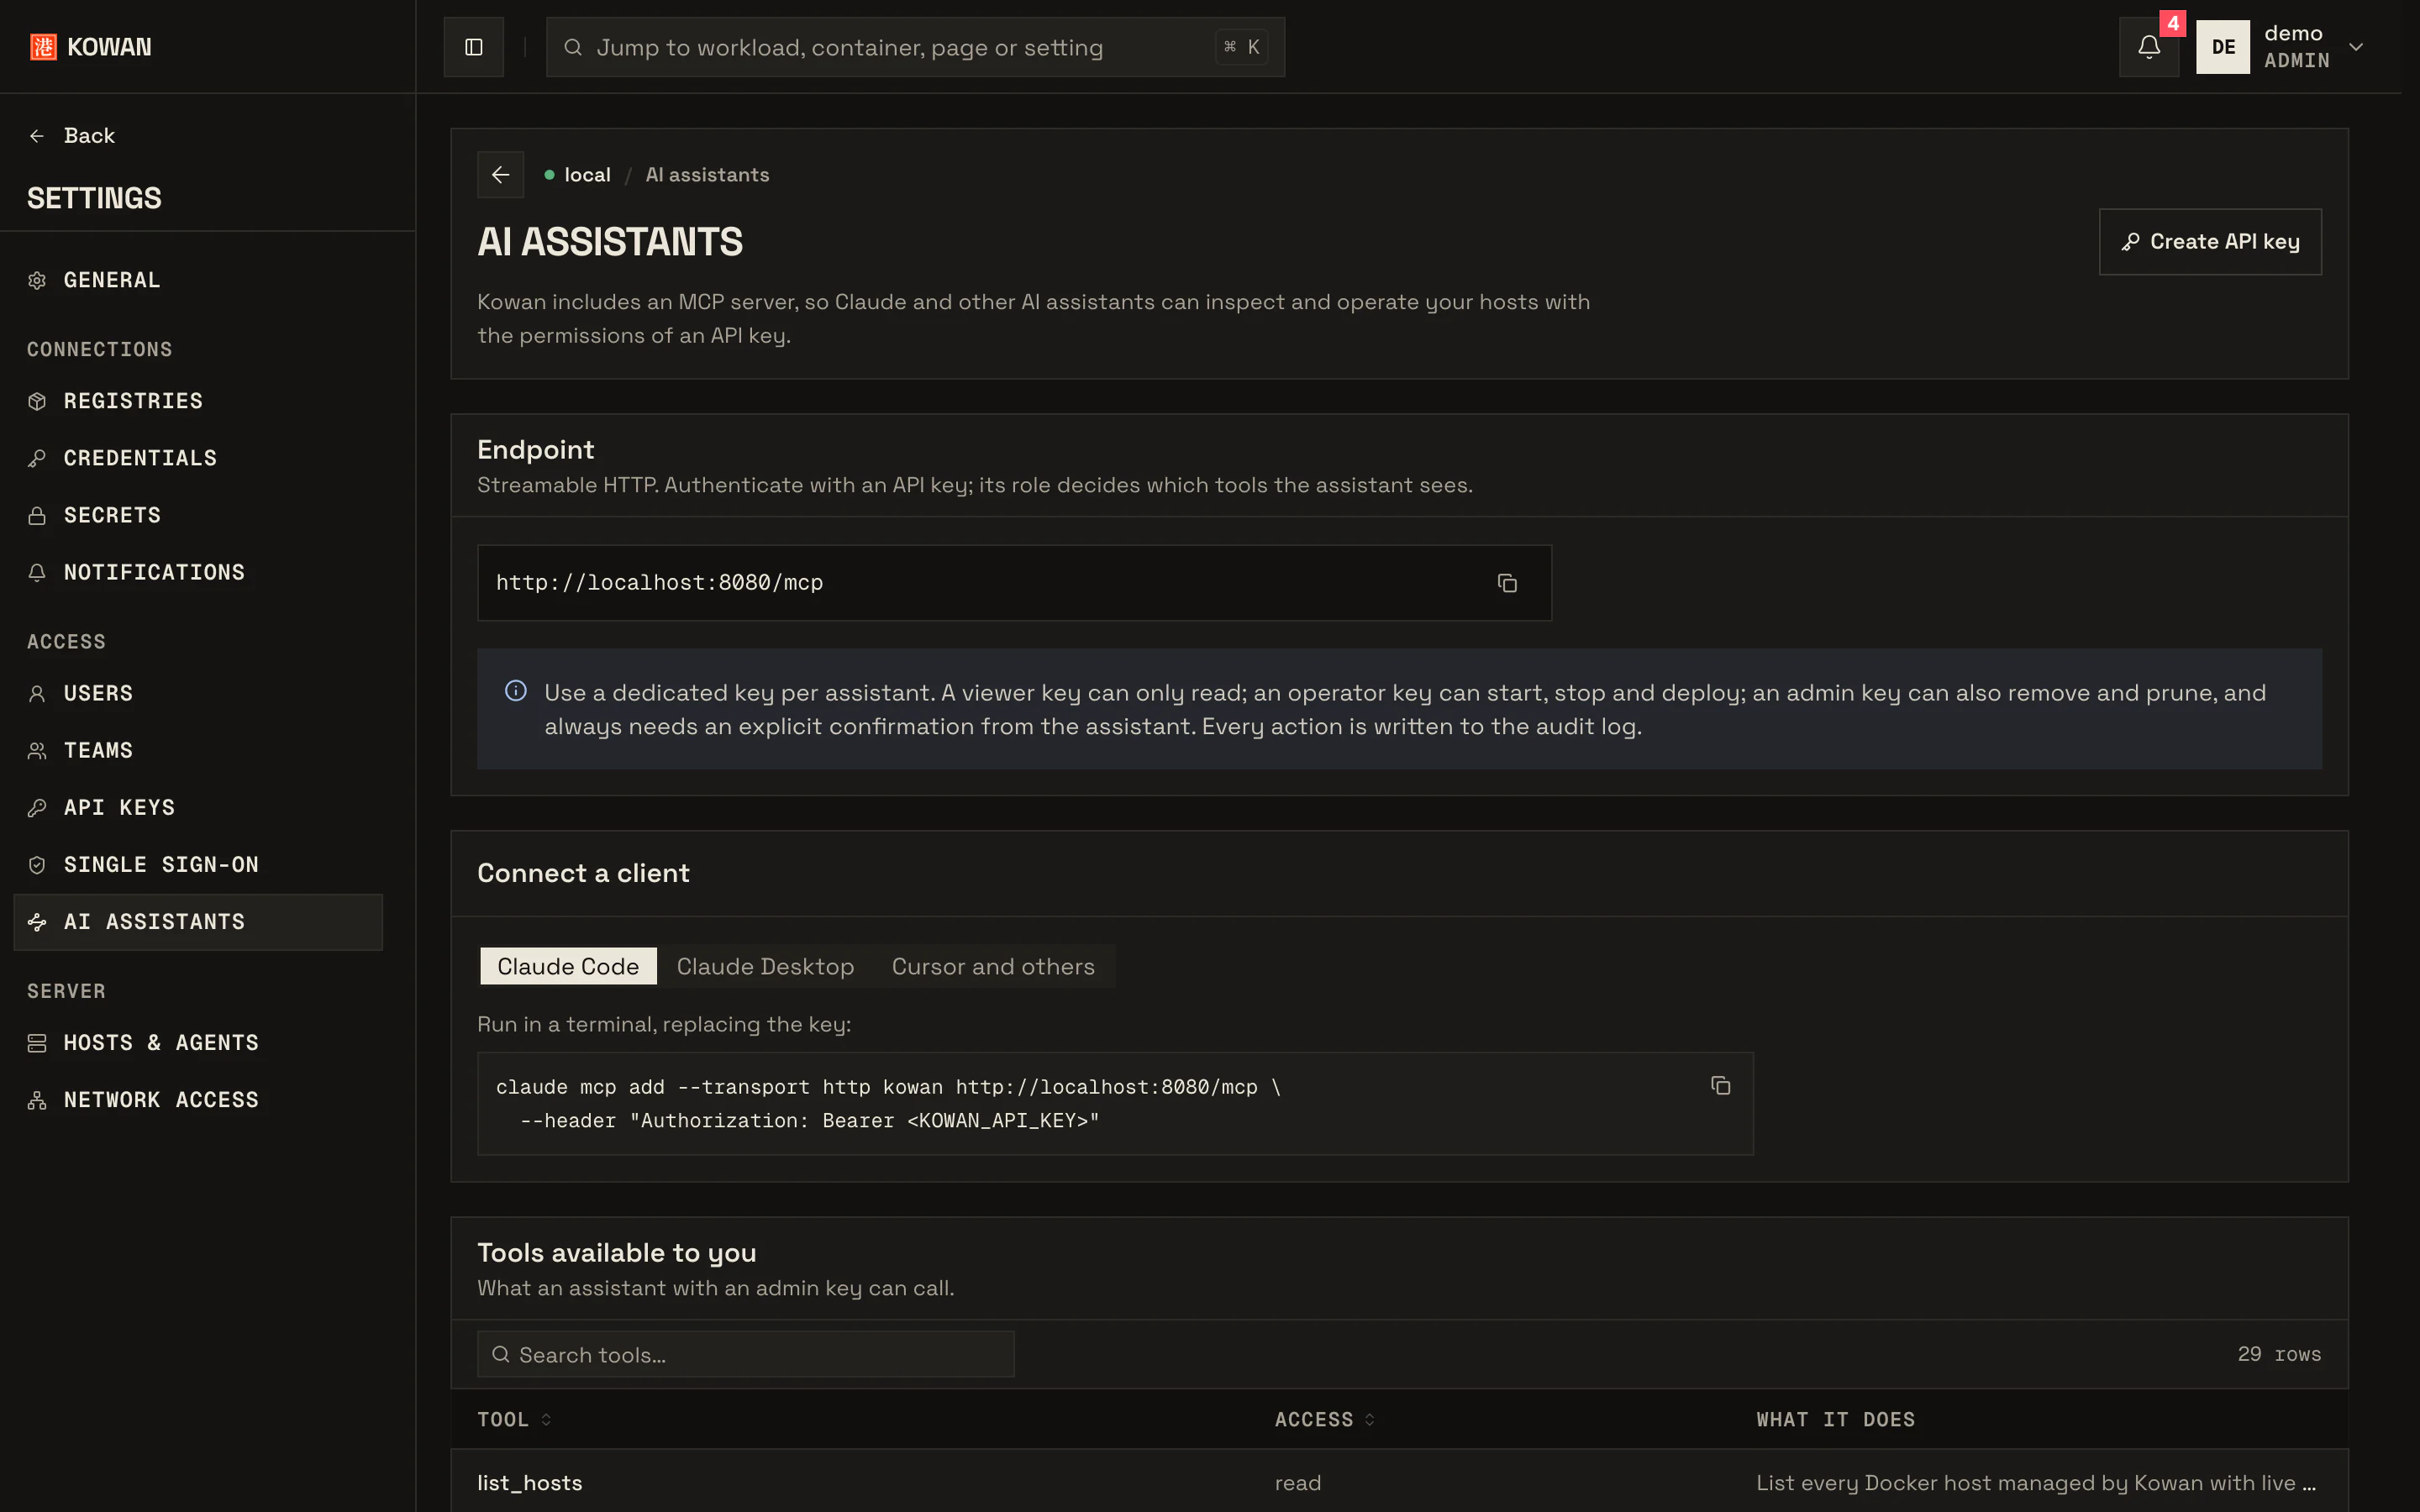Screen dimensions: 2420x1512
Task: Open Hosts & Agents page
Action: coord(198,1043)
